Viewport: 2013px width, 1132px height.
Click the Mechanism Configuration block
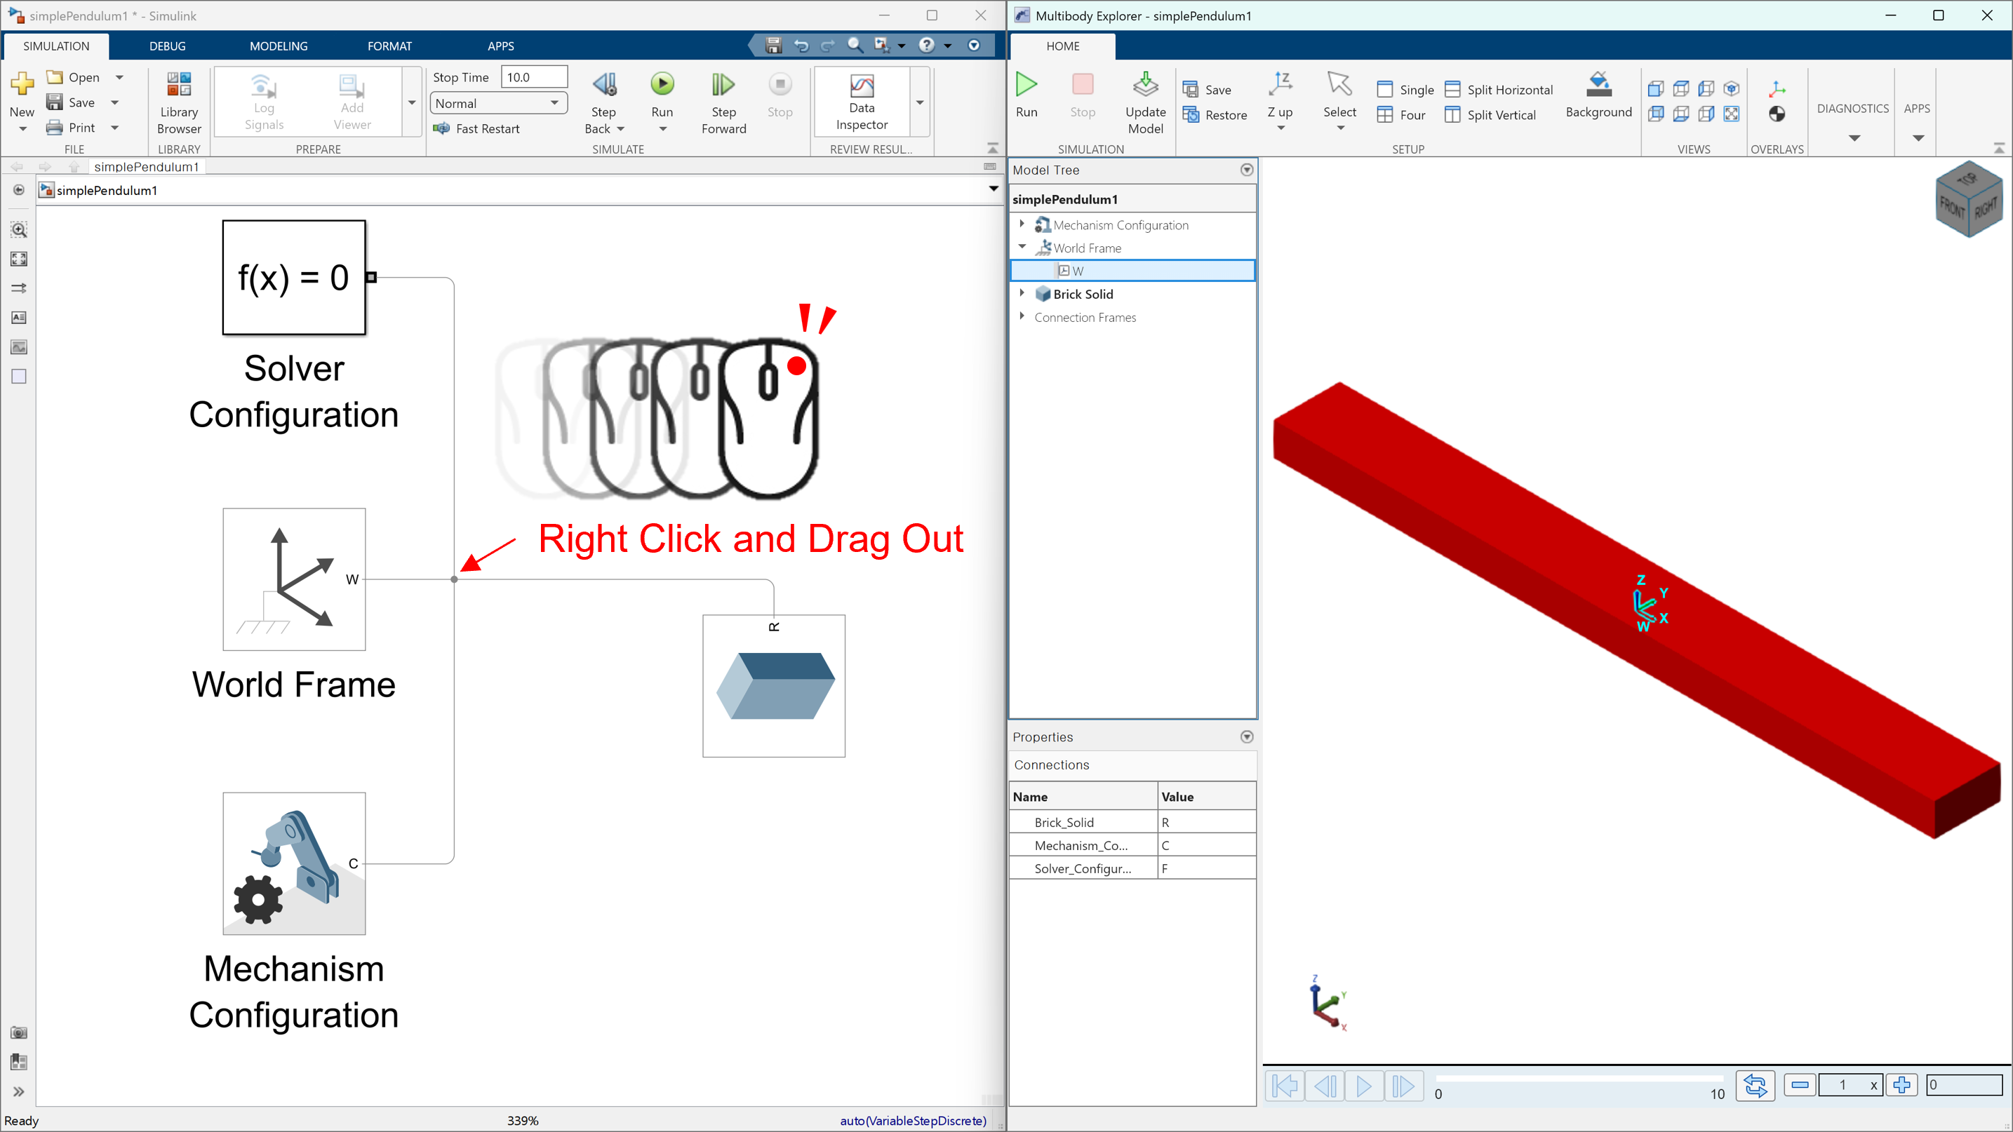click(294, 863)
